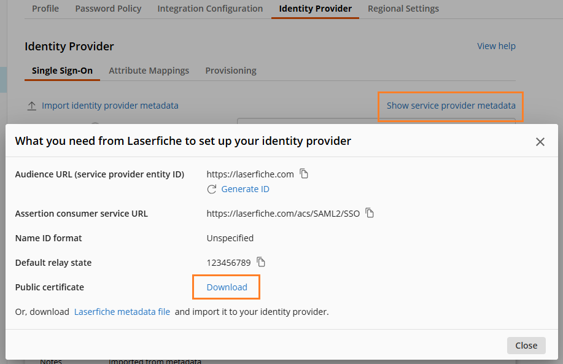Click Show service provider metadata

[450, 105]
